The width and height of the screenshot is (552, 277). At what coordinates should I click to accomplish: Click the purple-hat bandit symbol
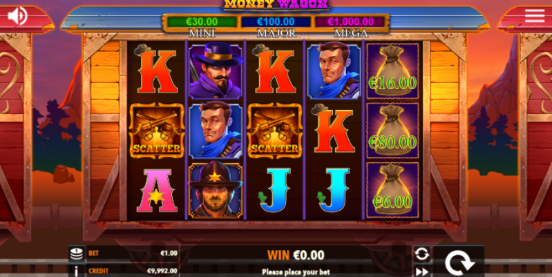(216, 71)
